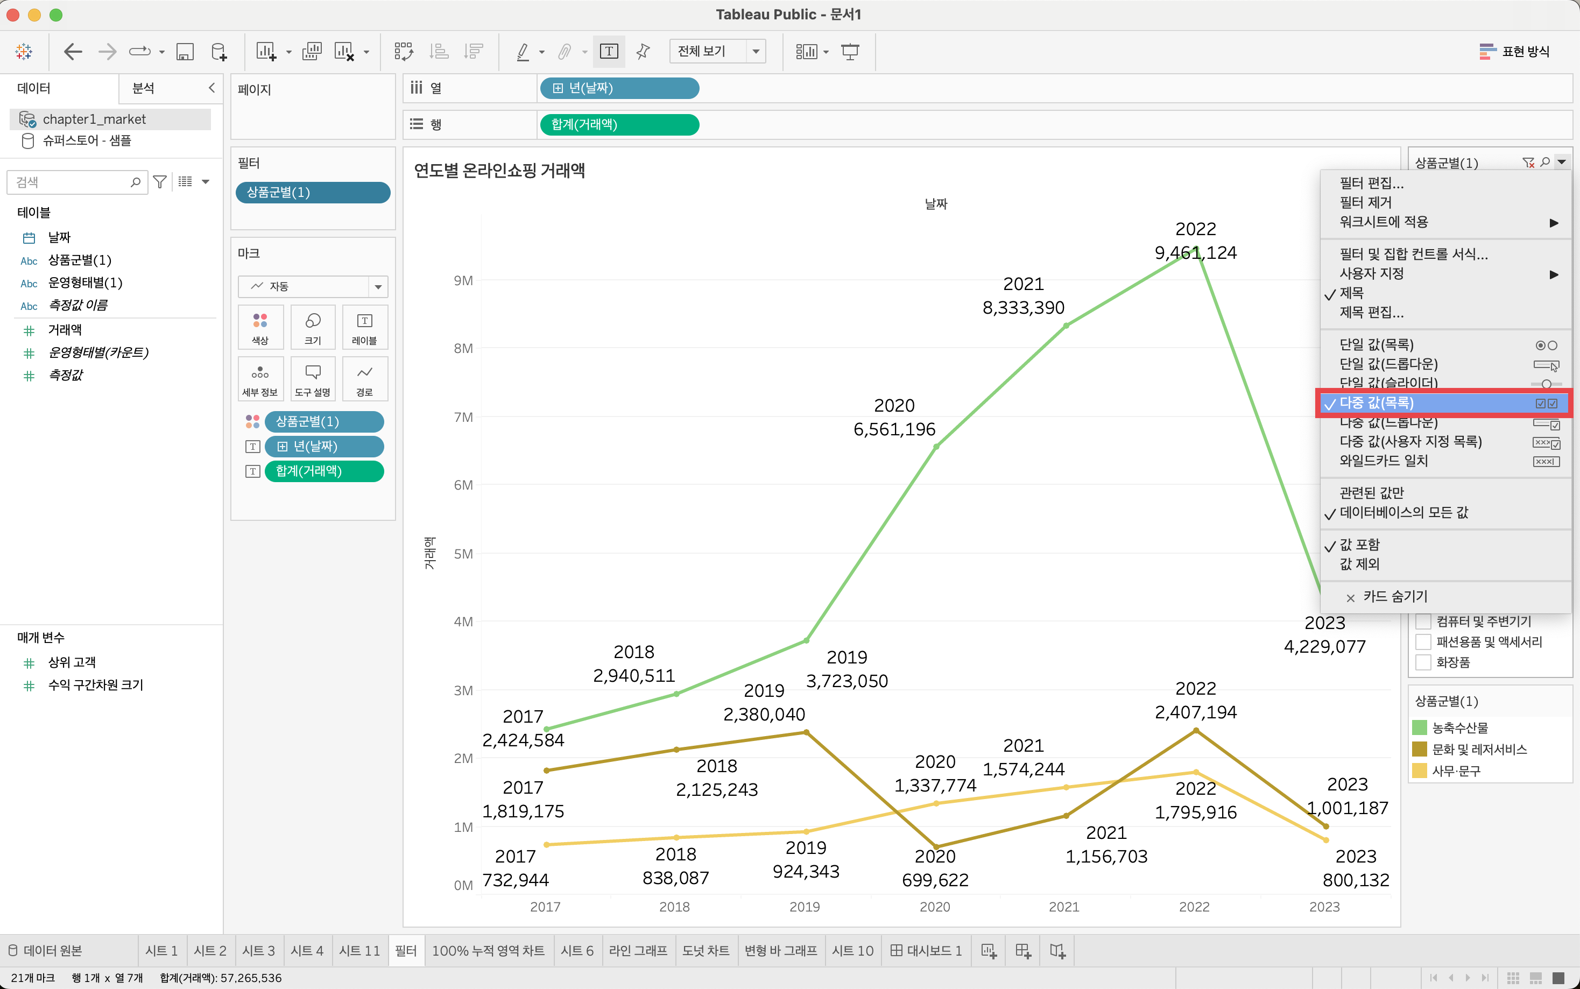Check the 패션용품 및 액세서리 checkbox

pos(1422,642)
